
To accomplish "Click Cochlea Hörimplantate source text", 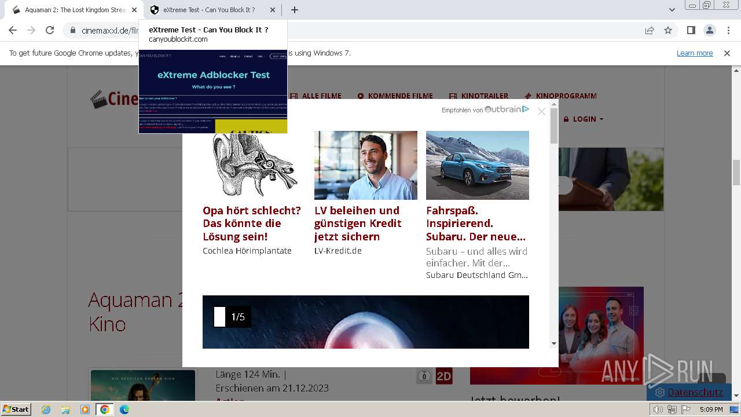I will click(x=247, y=251).
